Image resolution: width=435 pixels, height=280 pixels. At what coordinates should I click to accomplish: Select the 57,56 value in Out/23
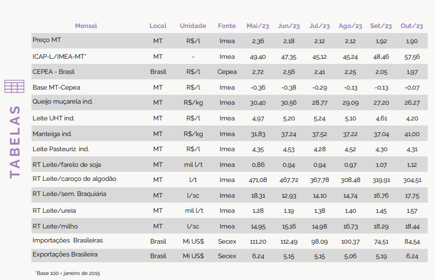[x=412, y=57]
